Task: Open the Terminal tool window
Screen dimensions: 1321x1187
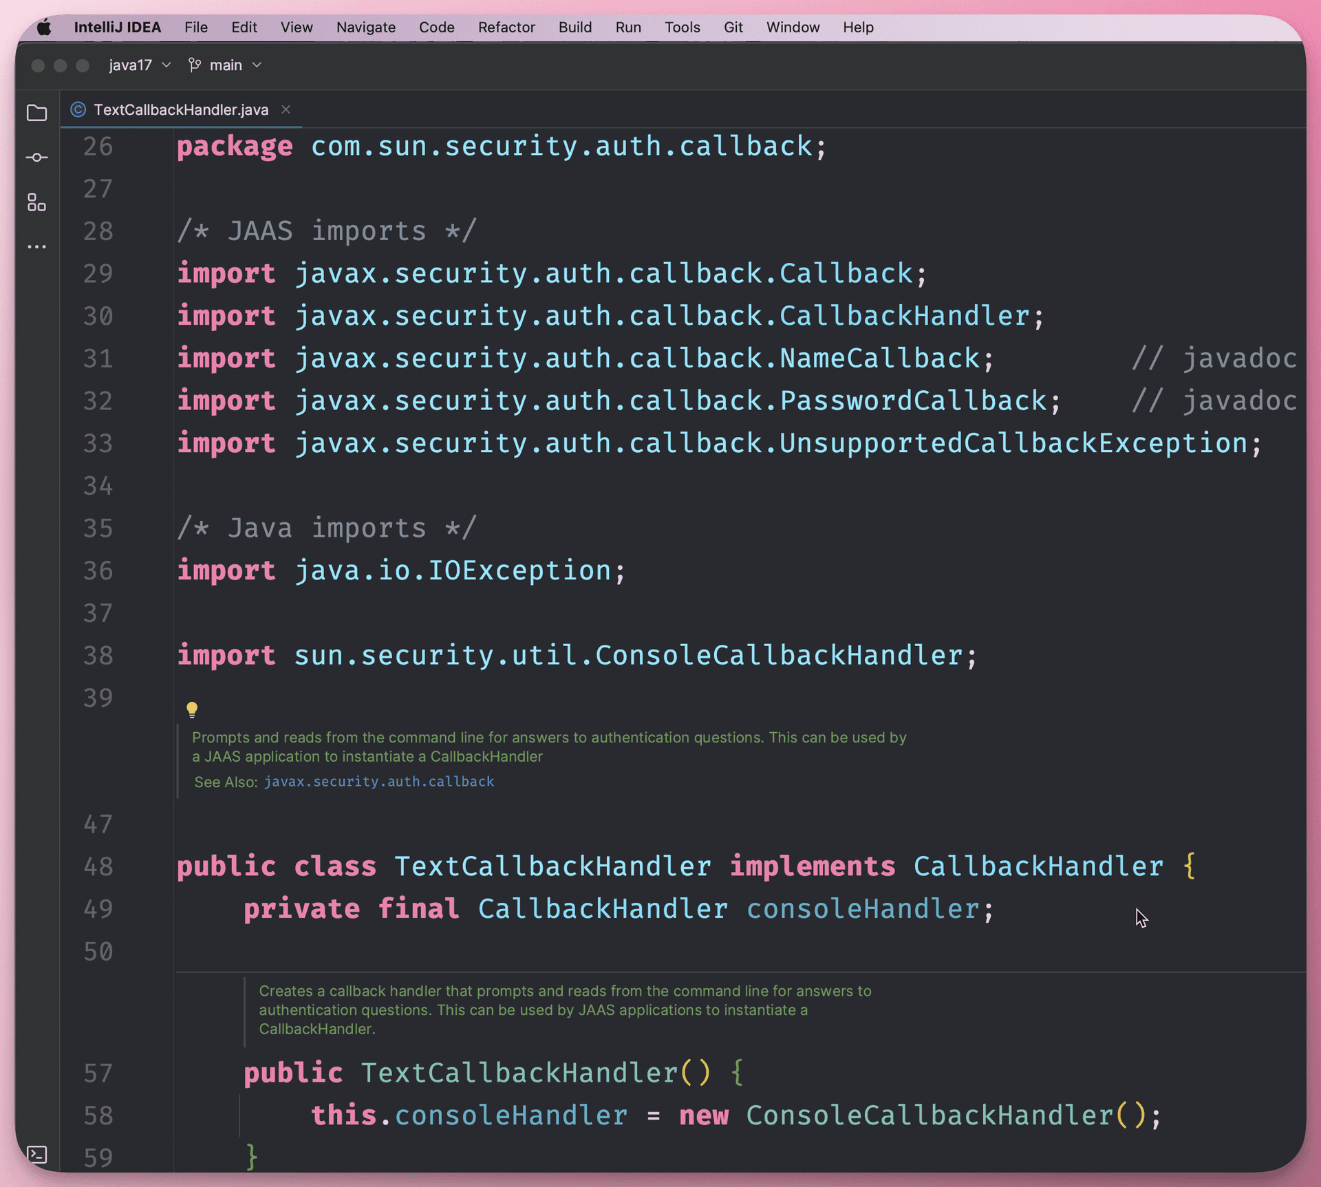Action: click(x=37, y=1154)
